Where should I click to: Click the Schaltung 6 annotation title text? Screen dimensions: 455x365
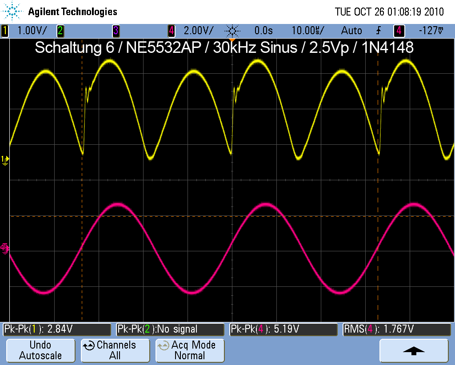point(224,47)
